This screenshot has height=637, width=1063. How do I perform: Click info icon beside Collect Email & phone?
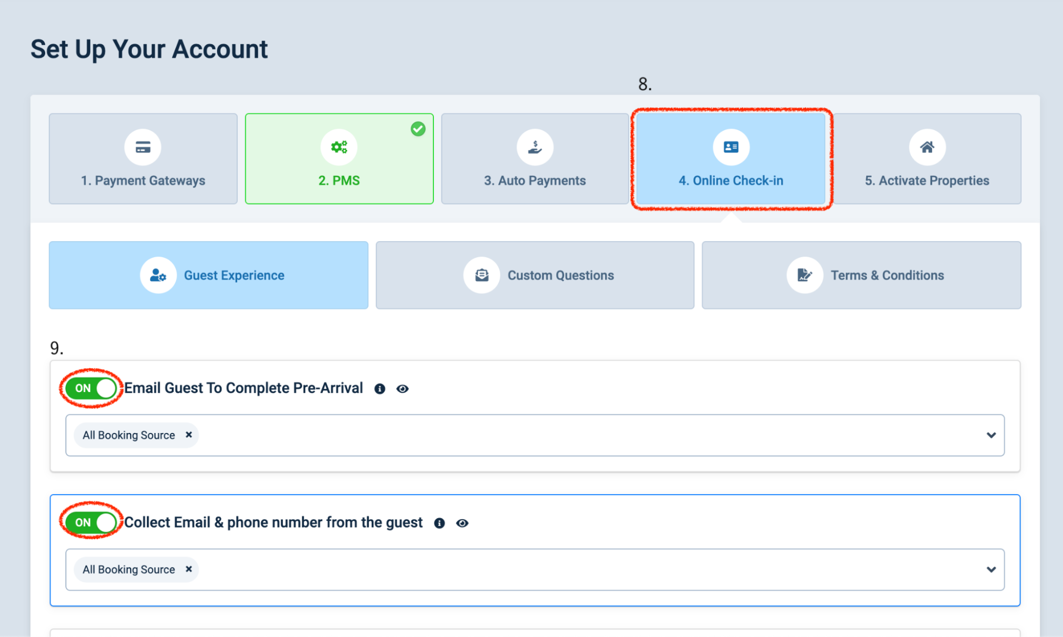click(x=439, y=523)
